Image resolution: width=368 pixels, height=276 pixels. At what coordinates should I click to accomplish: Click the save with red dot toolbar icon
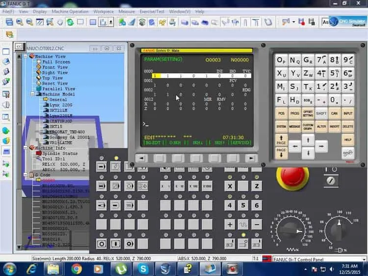point(301,22)
